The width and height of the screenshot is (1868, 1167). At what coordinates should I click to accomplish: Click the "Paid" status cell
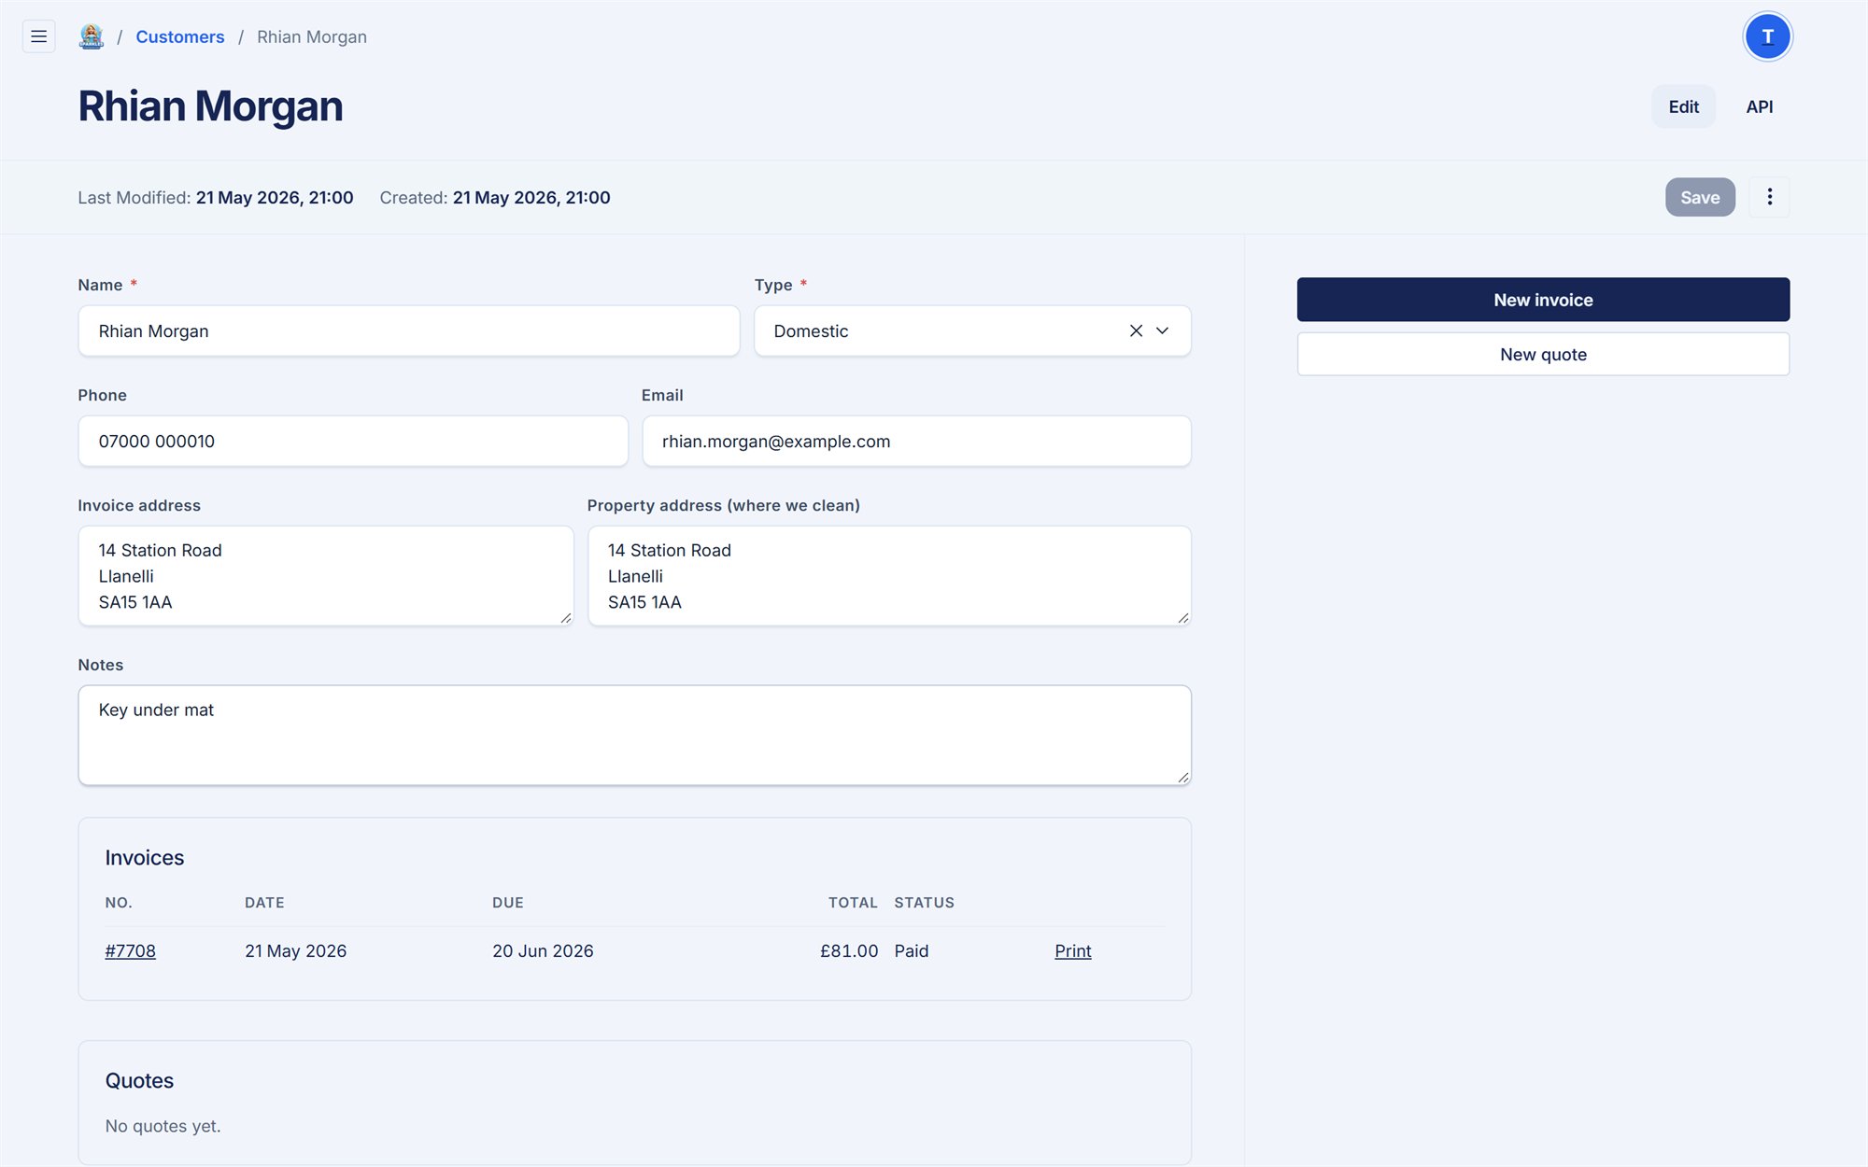click(x=912, y=950)
